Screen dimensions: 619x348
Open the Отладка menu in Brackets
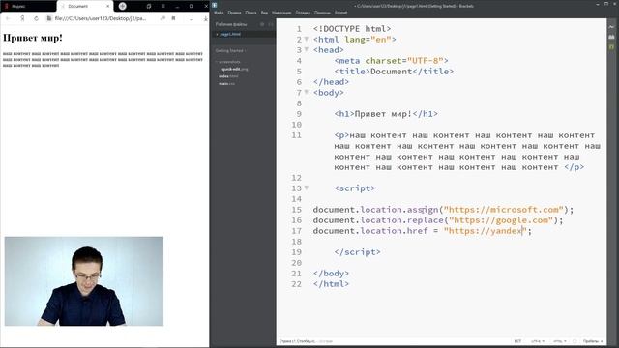303,13
